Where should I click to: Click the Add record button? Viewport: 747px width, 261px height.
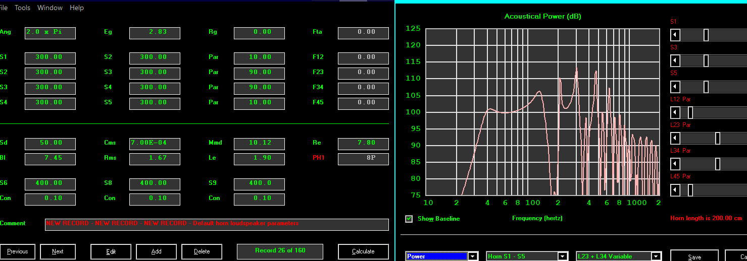[157, 251]
